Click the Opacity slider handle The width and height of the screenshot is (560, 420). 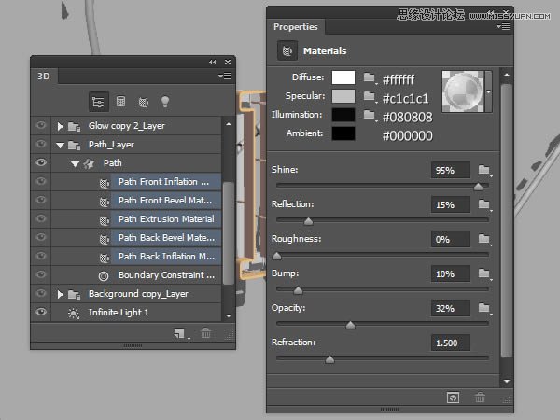(350, 325)
